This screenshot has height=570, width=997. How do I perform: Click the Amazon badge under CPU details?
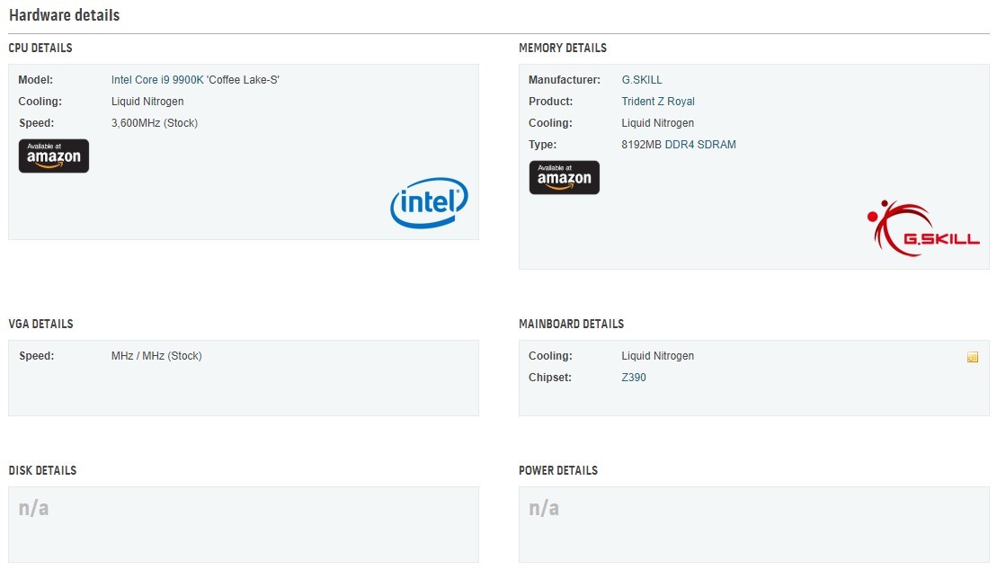pos(54,156)
